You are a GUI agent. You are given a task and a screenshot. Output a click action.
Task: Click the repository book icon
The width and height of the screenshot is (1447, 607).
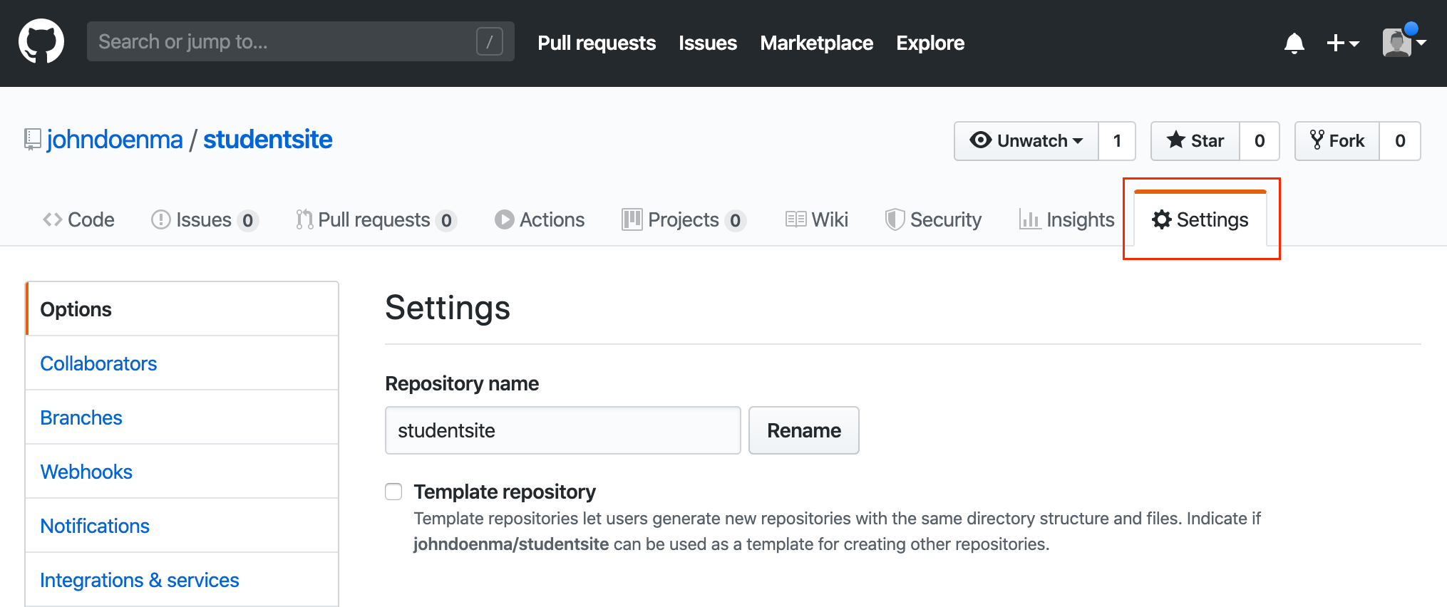point(32,140)
